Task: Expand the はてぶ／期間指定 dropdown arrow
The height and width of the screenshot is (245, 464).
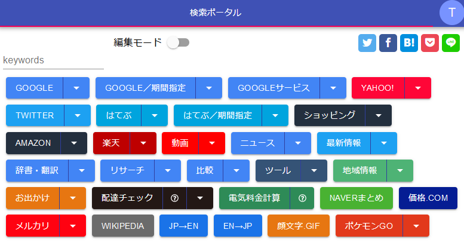Action: click(275, 115)
